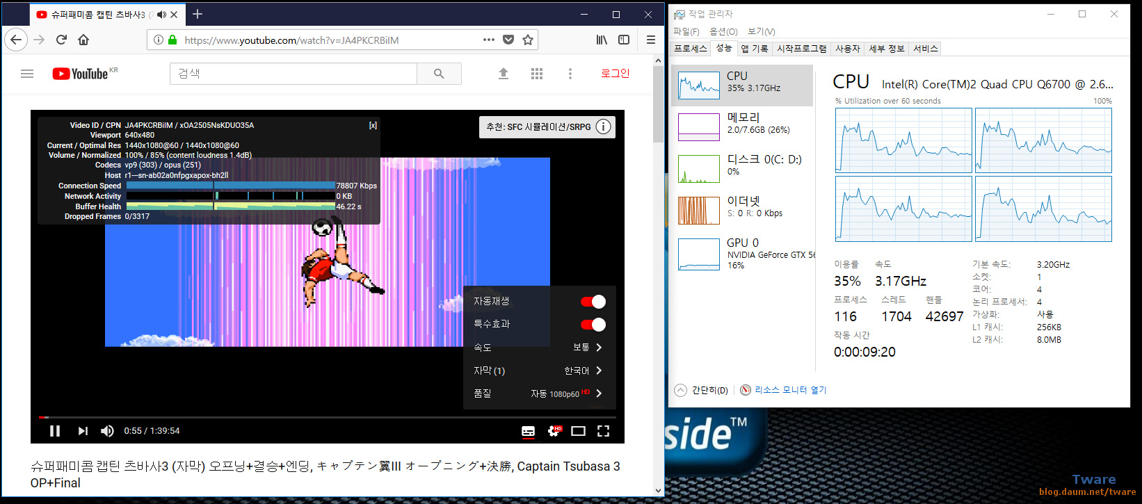The height and width of the screenshot is (504, 1142).
Task: Select 메모리 in performance list
Action: [743, 127]
